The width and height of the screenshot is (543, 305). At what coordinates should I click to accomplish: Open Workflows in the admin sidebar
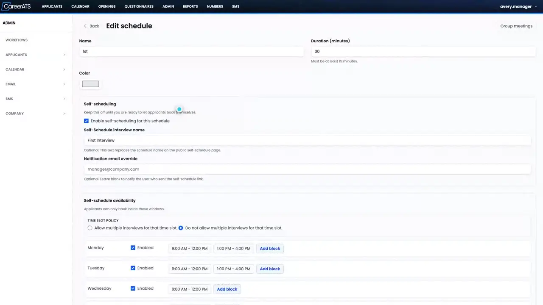17,40
